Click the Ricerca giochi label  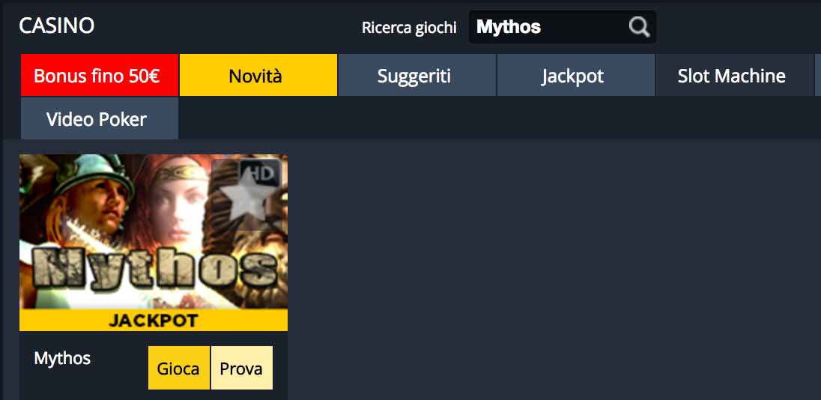click(x=410, y=27)
